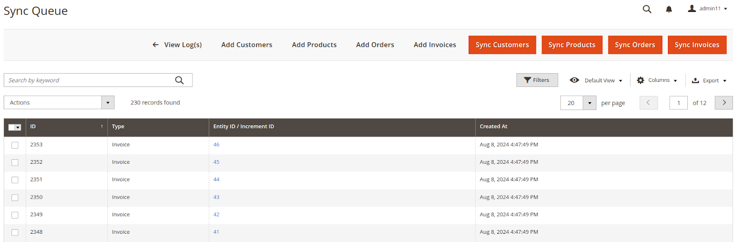Go to the next page arrow
Screen dimensions: 738x242
(724, 103)
